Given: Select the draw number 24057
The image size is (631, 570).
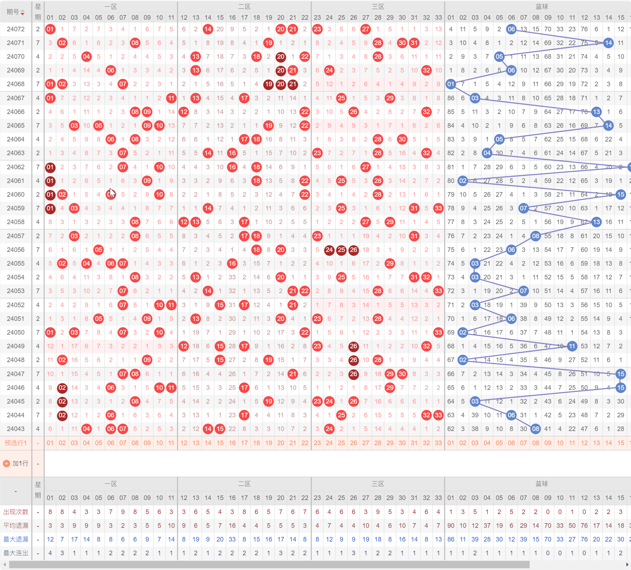Looking at the screenshot, I should pyautogui.click(x=16, y=236).
